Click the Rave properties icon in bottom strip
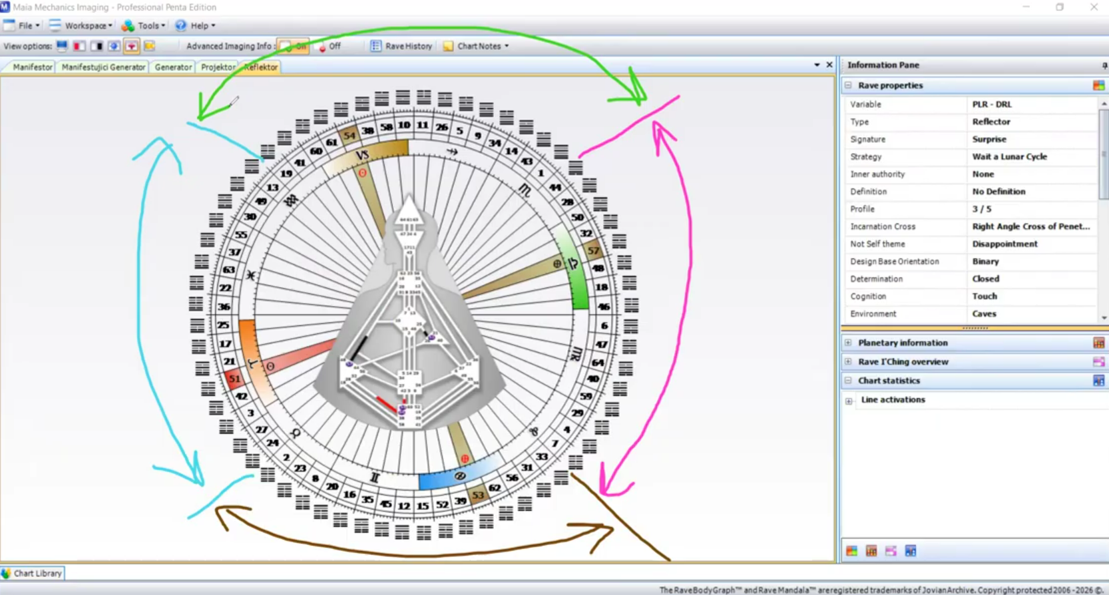Screen dimensions: 1109x595 [x=851, y=551]
